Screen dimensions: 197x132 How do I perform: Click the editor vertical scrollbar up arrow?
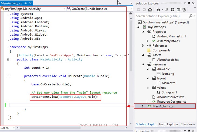point(131,18)
